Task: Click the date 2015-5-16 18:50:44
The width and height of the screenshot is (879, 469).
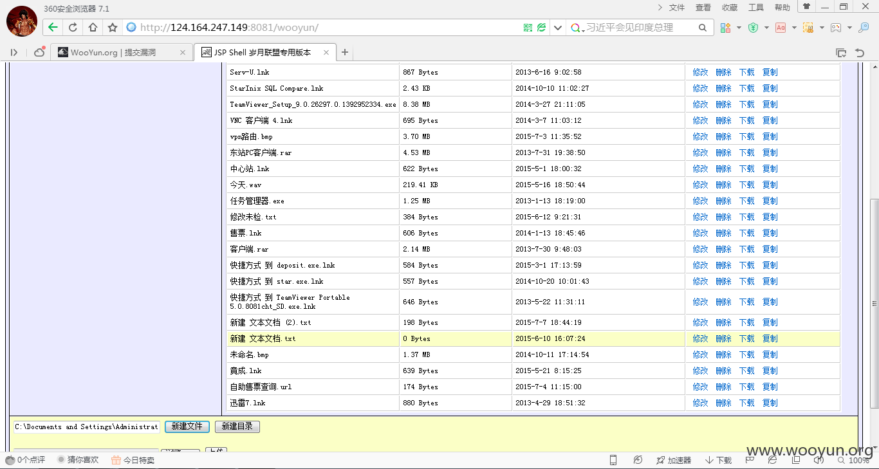Action: click(x=550, y=185)
